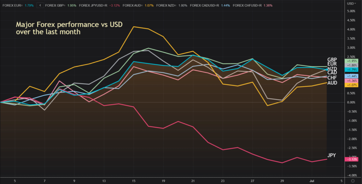Click the +1.95% GBP price label
Image resolution: width=362 pixels, height=184 pixels.
(x=351, y=61)
